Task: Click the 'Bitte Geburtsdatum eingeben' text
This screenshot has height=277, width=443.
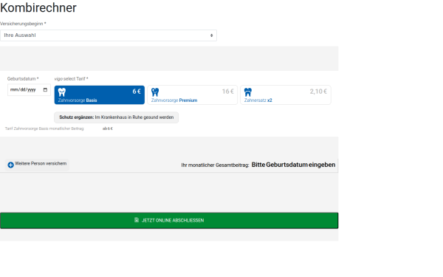Action: coord(293,165)
